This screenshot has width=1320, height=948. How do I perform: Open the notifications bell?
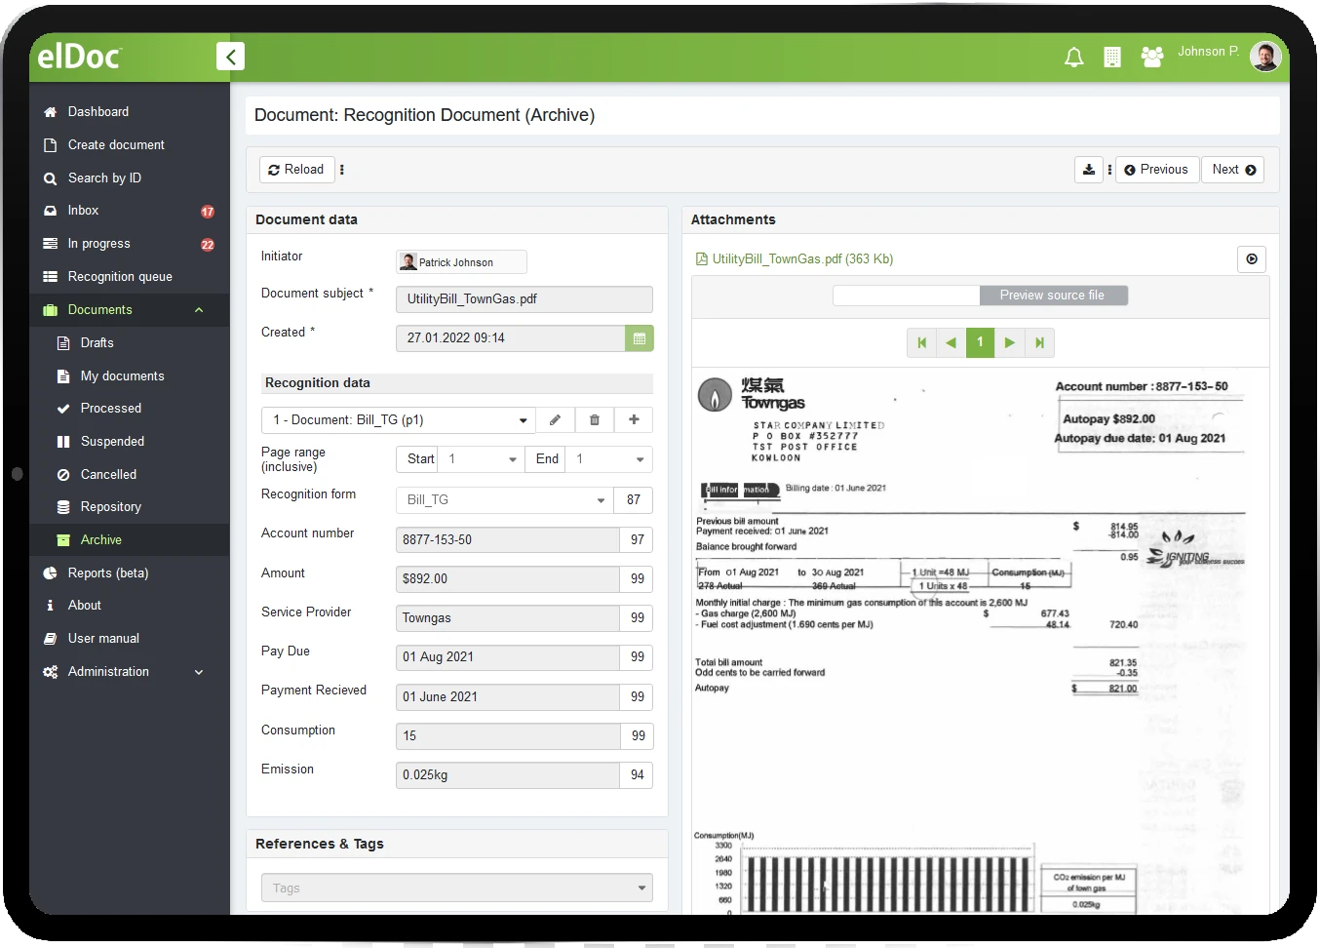(x=1073, y=58)
